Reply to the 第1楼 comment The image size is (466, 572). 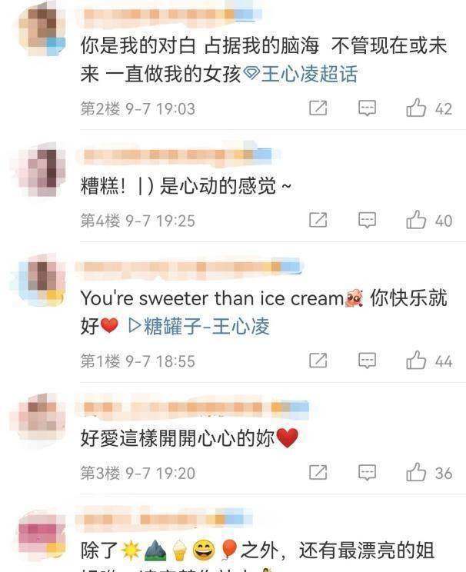point(367,361)
